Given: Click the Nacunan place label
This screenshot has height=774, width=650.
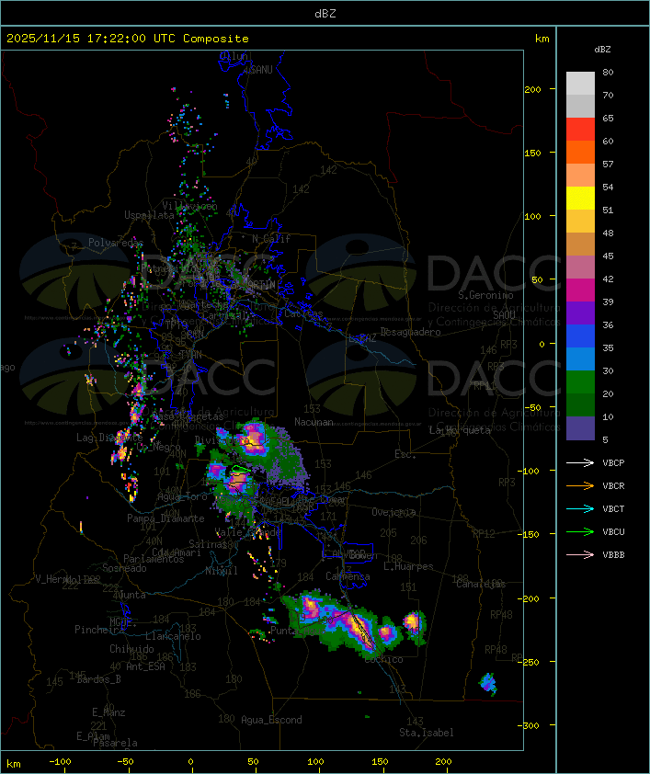Looking at the screenshot, I should (x=314, y=422).
